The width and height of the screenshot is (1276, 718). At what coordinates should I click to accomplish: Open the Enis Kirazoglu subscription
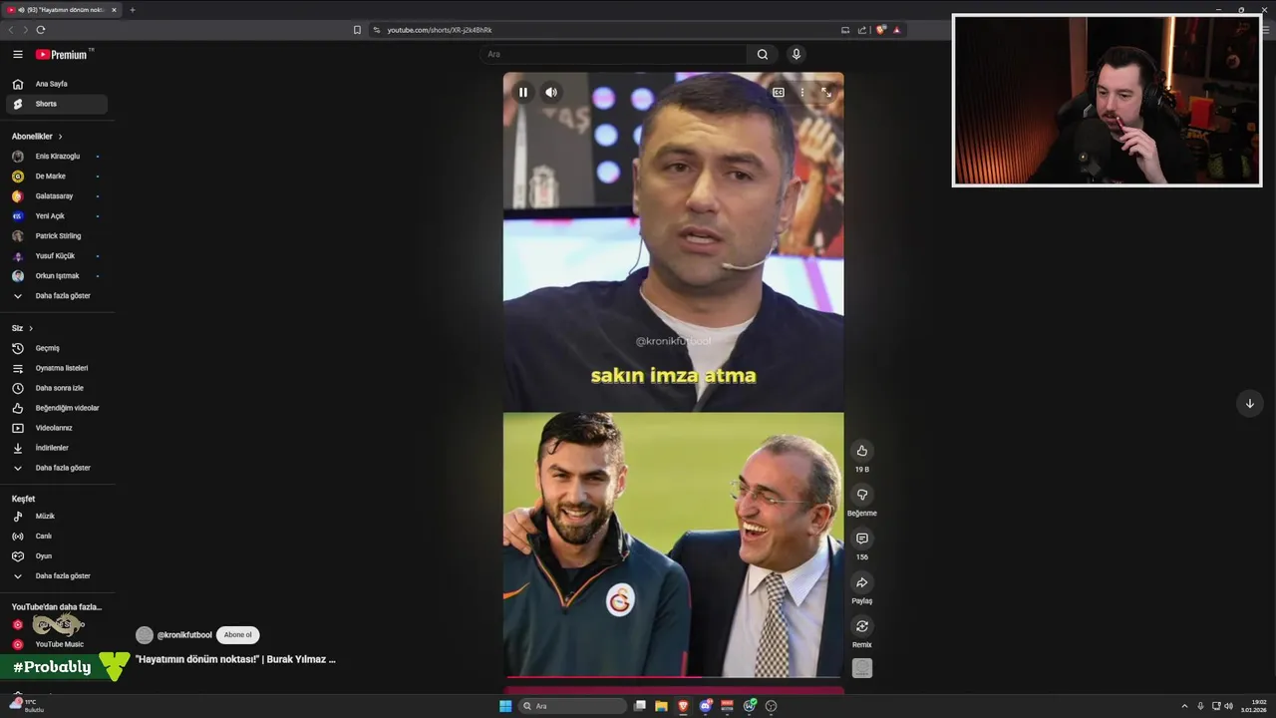(x=57, y=157)
